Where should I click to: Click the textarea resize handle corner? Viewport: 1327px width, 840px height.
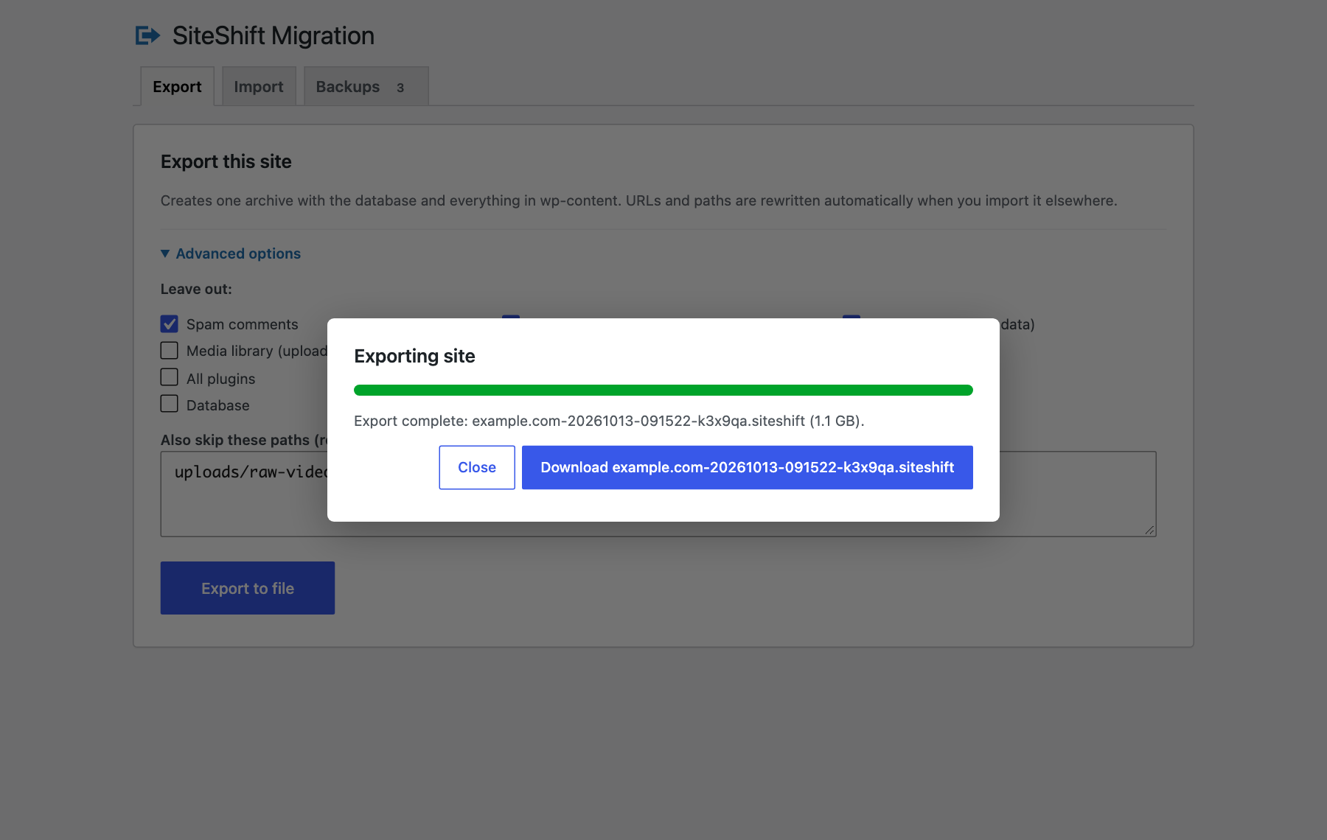pos(1149,530)
